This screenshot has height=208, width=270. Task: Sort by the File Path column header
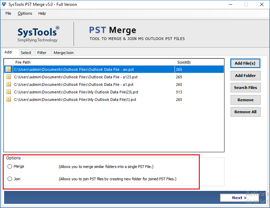click(x=94, y=62)
